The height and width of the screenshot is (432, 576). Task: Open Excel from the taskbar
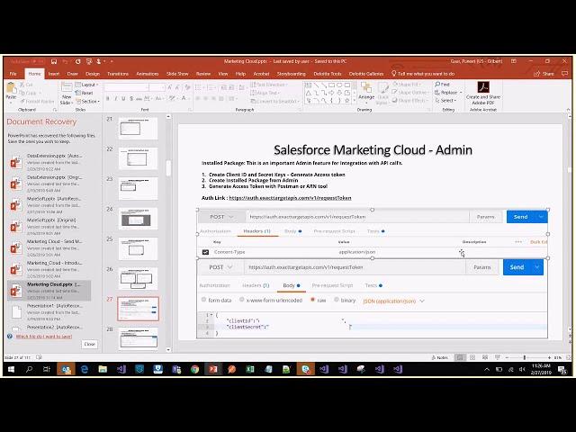(250, 369)
